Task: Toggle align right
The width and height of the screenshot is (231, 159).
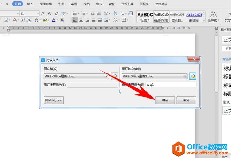Action: pyautogui.click(x=87, y=20)
